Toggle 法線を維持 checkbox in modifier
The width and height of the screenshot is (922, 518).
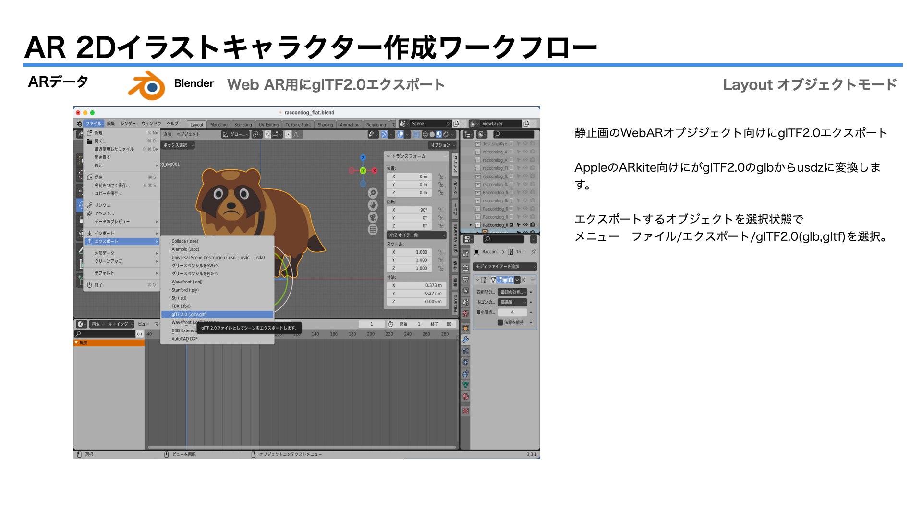tap(500, 323)
